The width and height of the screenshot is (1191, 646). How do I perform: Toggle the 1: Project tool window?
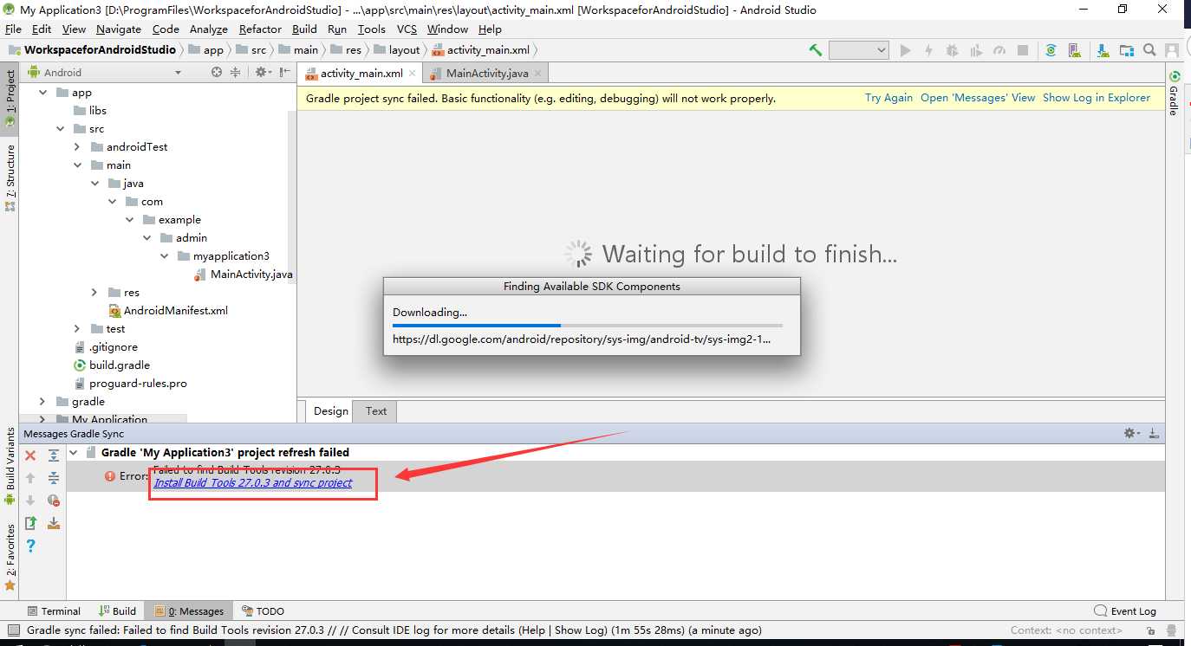pos(10,97)
